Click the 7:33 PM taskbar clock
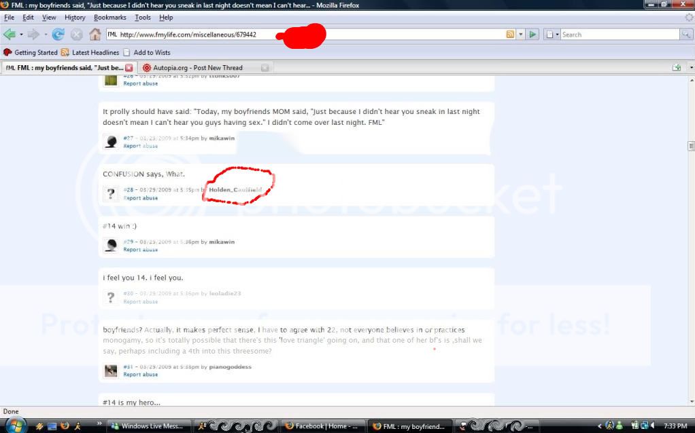The image size is (695, 433). [675, 426]
